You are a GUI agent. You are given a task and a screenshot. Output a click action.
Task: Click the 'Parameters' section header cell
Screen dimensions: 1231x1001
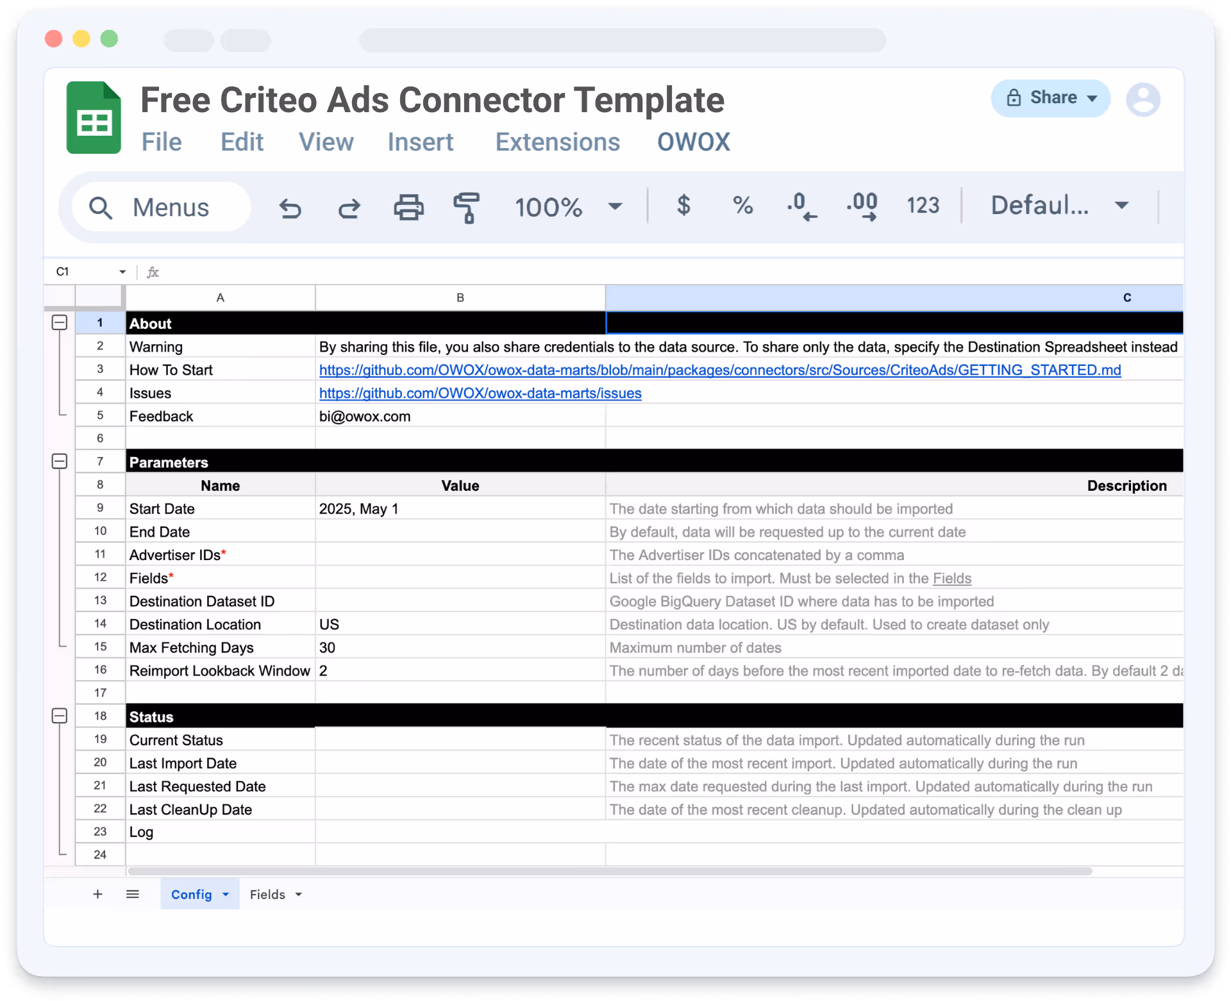tap(220, 462)
